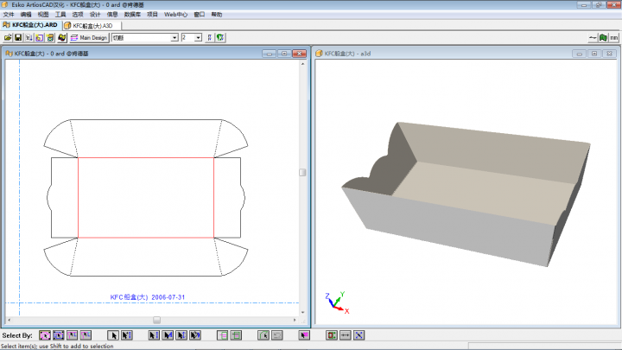Open the 设计 menu
This screenshot has height=350, width=622.
[x=95, y=15]
